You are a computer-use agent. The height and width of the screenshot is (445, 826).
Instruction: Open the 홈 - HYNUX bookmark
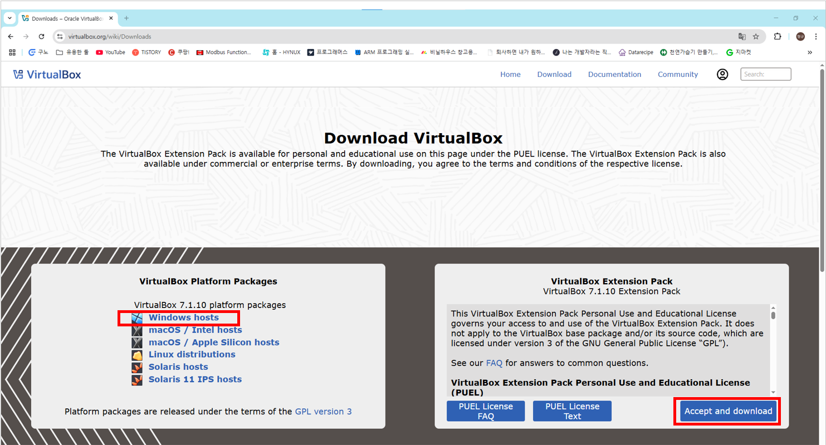pyautogui.click(x=281, y=52)
